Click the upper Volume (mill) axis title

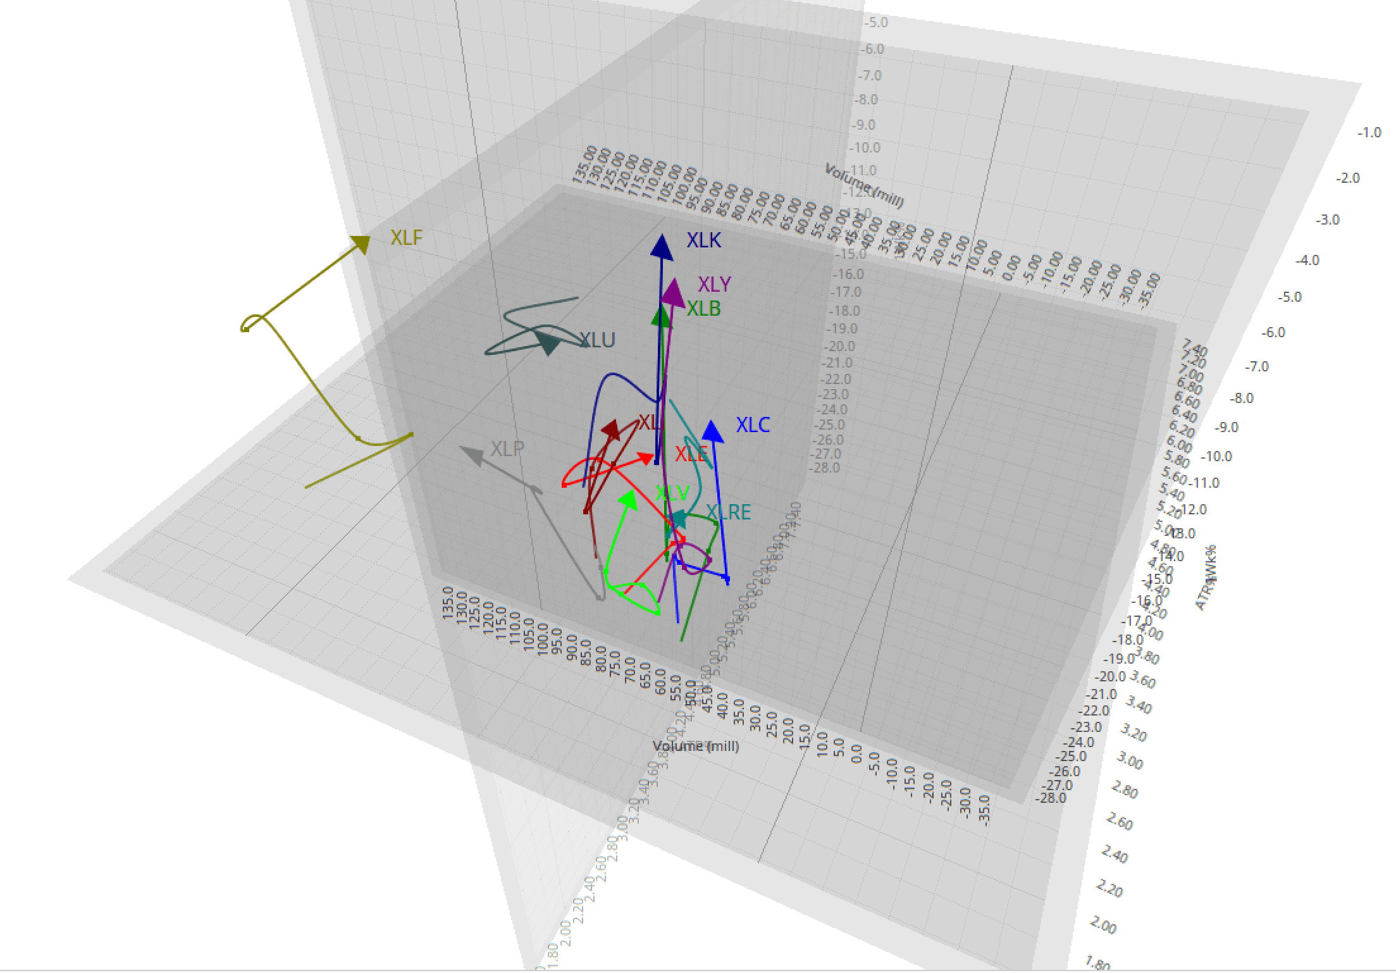(x=865, y=185)
